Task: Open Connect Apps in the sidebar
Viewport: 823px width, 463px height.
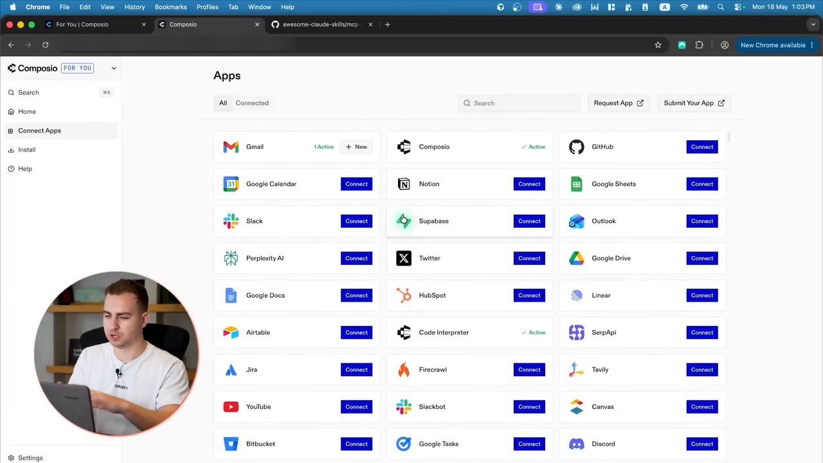Action: click(x=61, y=131)
